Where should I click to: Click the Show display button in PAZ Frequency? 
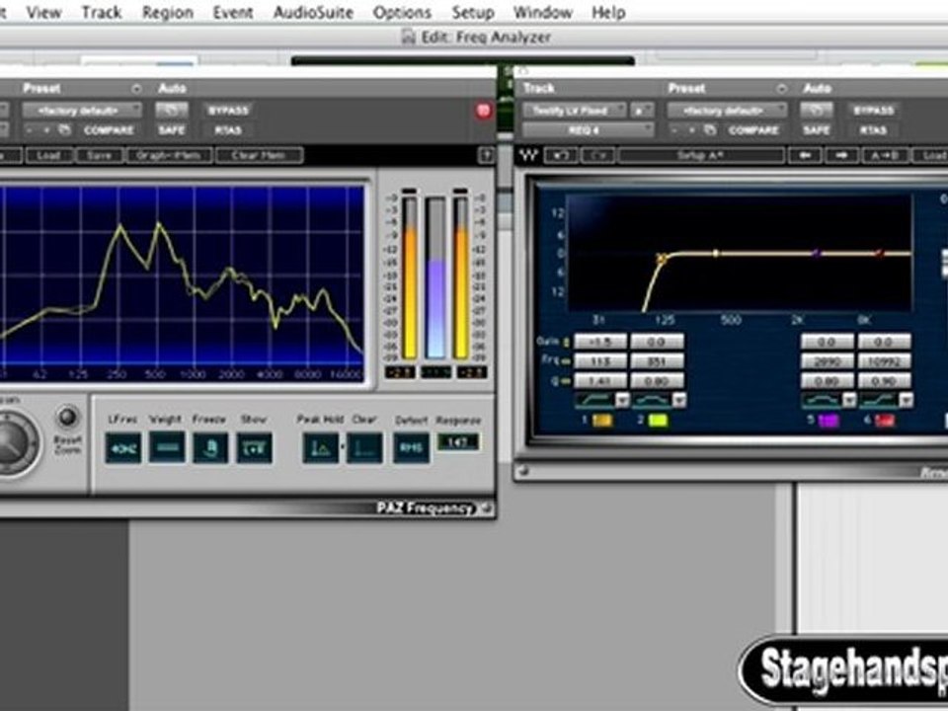click(x=254, y=448)
